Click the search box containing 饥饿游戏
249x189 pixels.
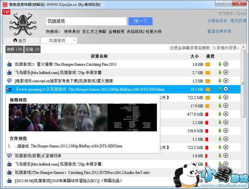[86, 21]
